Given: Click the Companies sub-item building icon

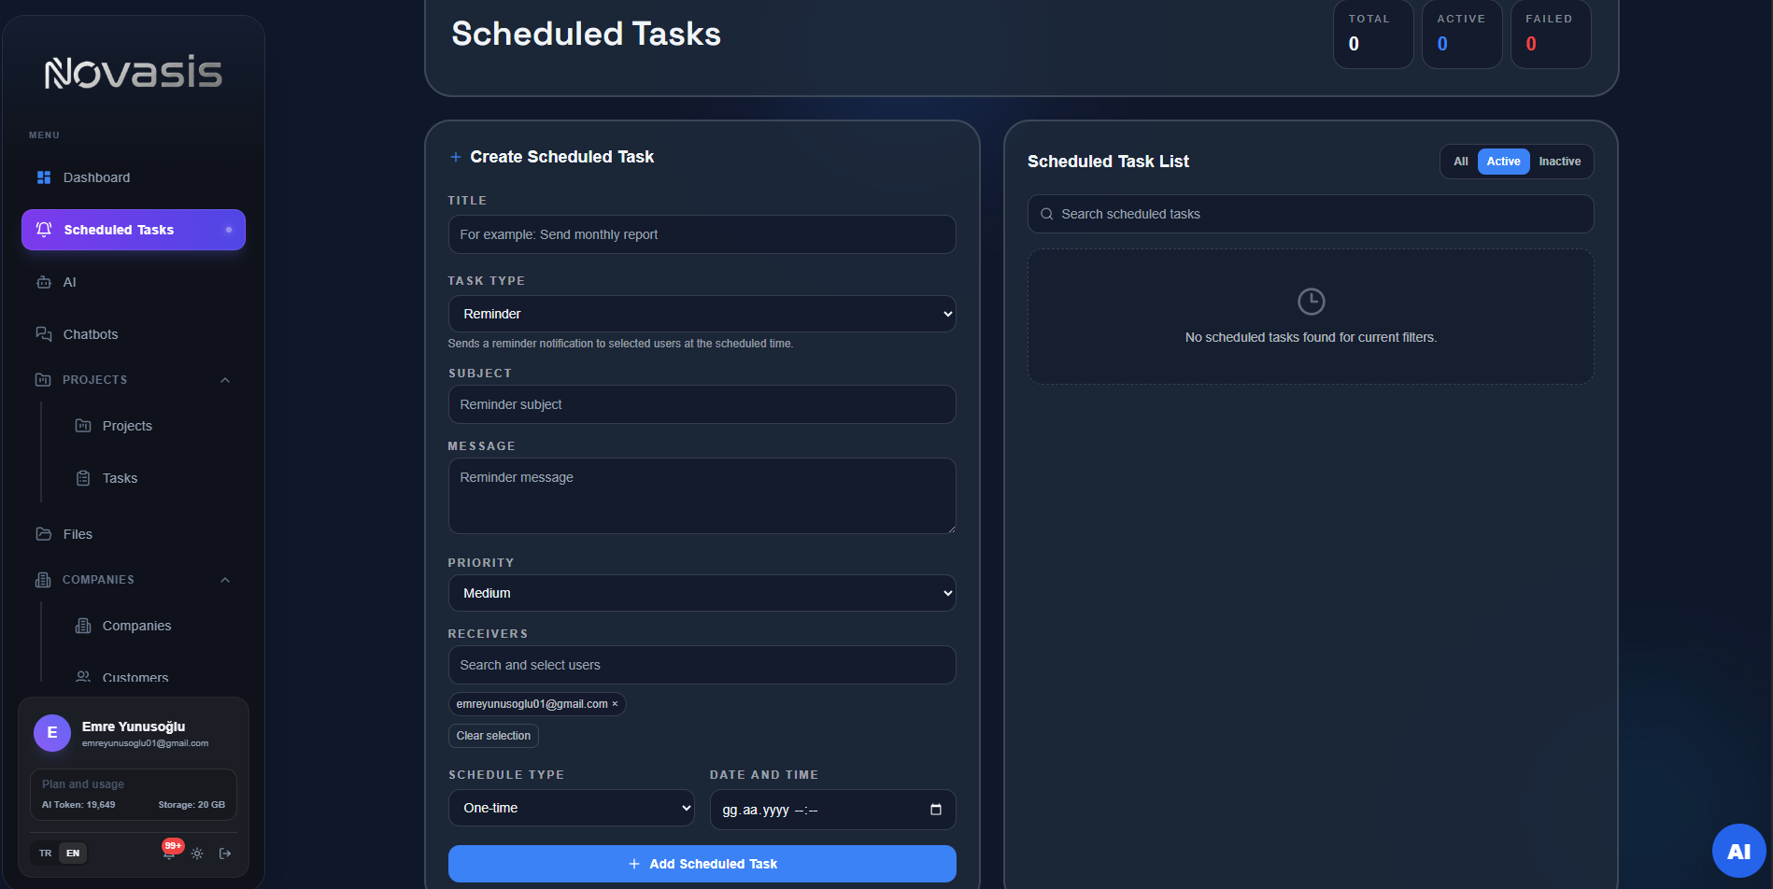Looking at the screenshot, I should (83, 626).
